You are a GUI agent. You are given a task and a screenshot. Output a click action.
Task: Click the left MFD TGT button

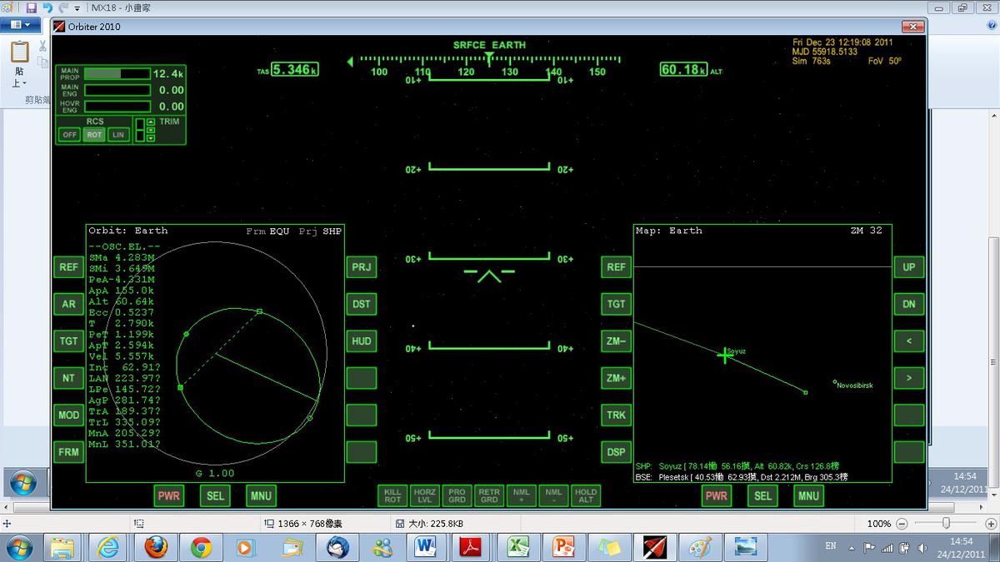click(x=68, y=341)
